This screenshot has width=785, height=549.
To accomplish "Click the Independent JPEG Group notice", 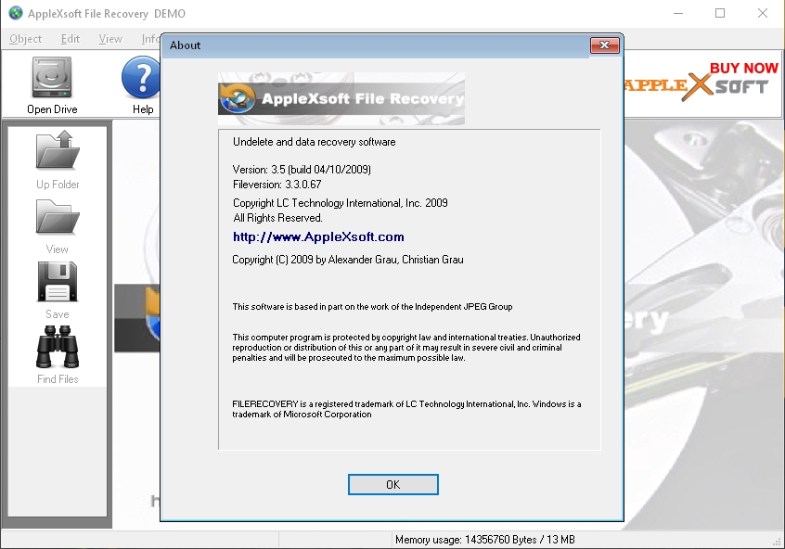I will tap(372, 307).
